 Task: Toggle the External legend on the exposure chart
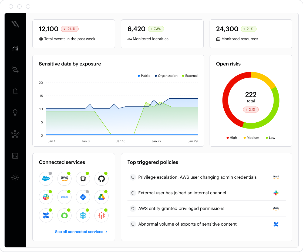click(190, 76)
